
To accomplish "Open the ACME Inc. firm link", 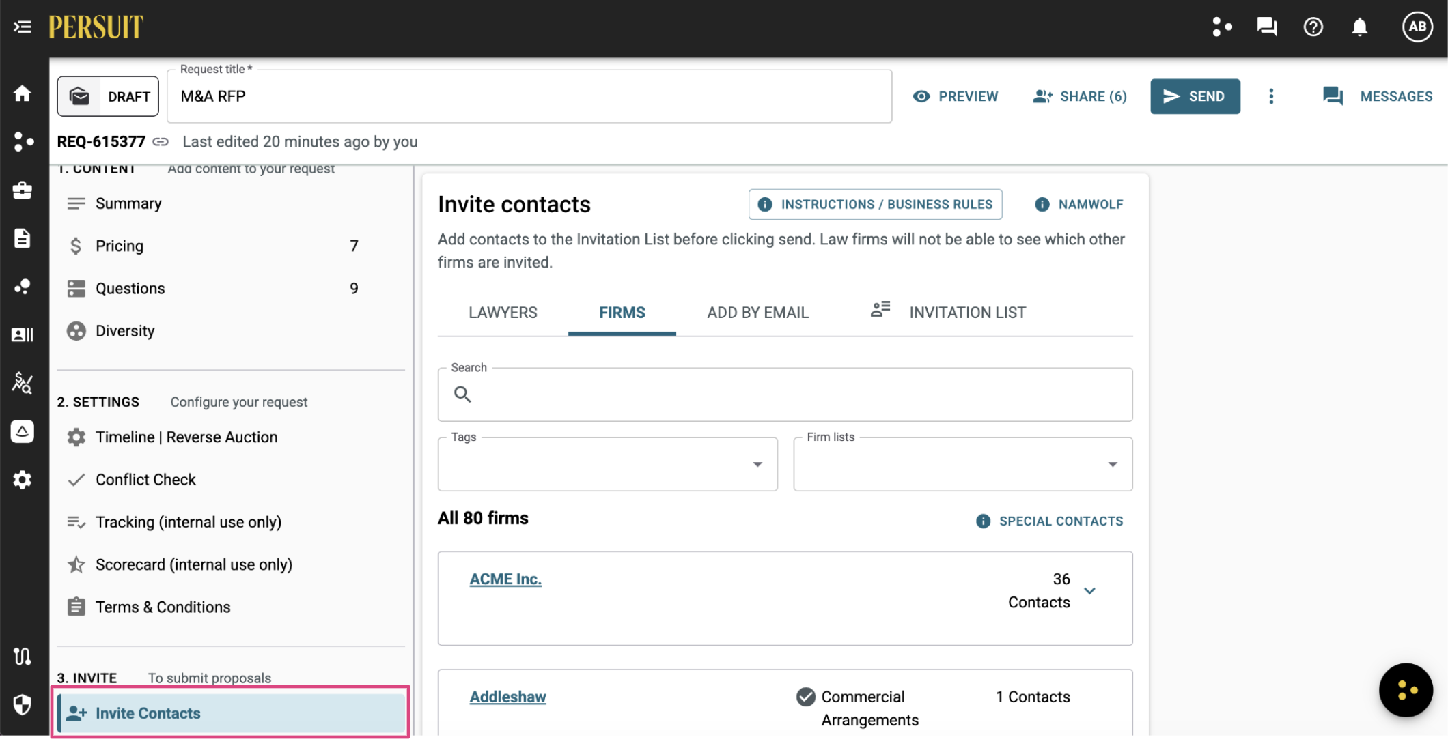I will [505, 579].
